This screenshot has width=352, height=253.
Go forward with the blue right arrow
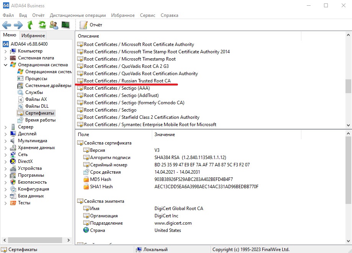pyautogui.click(x=18, y=25)
